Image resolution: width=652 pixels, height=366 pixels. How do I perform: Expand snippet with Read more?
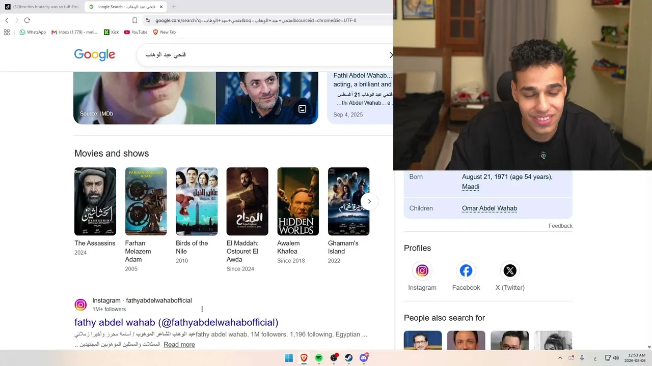[179, 345]
